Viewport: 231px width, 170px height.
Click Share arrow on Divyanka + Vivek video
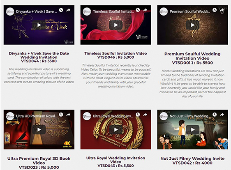(x=68, y=10)
